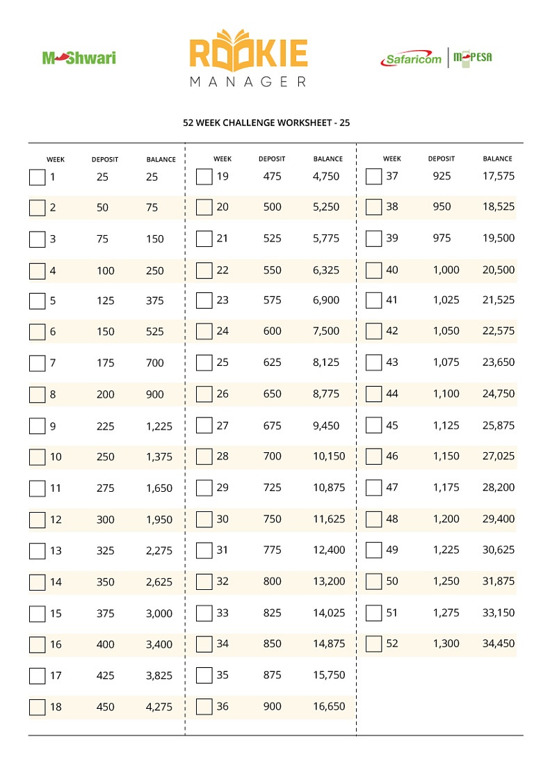Click the worksheet title text
534x768 pixels.
266,123
